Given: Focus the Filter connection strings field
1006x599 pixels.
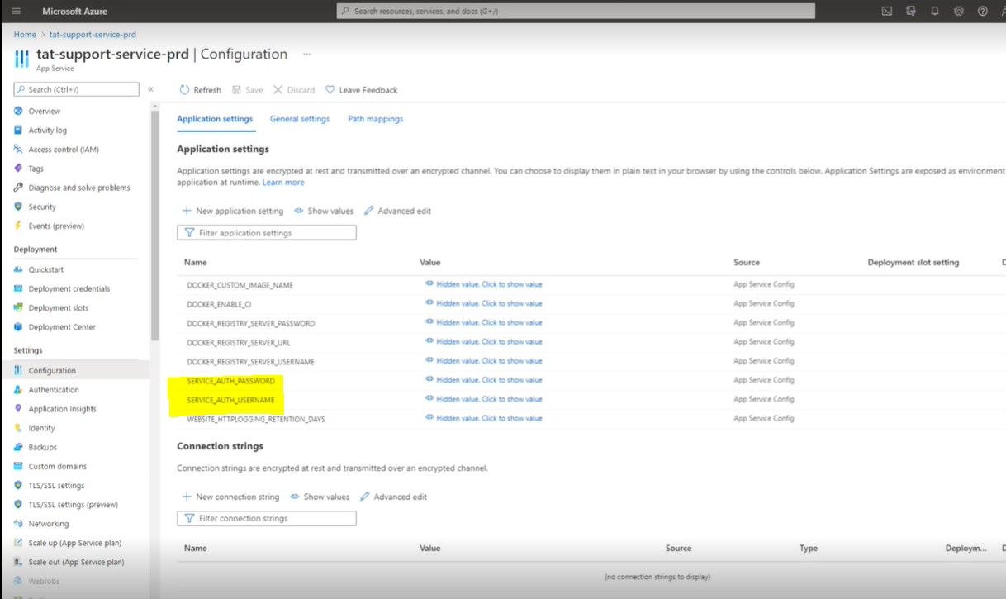Looking at the screenshot, I should point(267,519).
